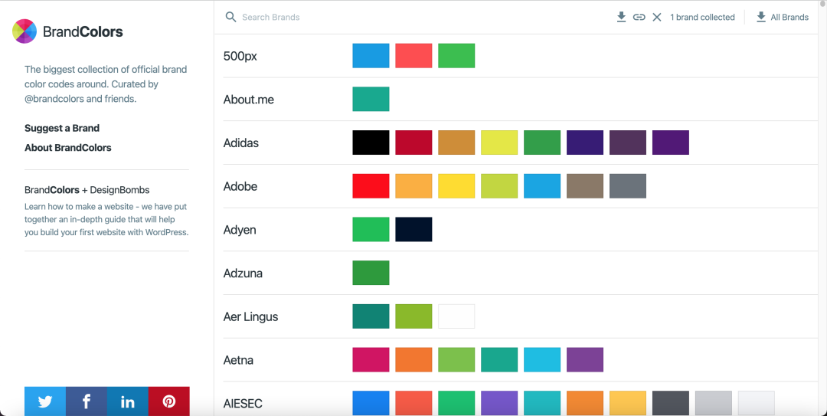Clear the collected brands selection
Screen dimensions: 827x416
tap(657, 17)
